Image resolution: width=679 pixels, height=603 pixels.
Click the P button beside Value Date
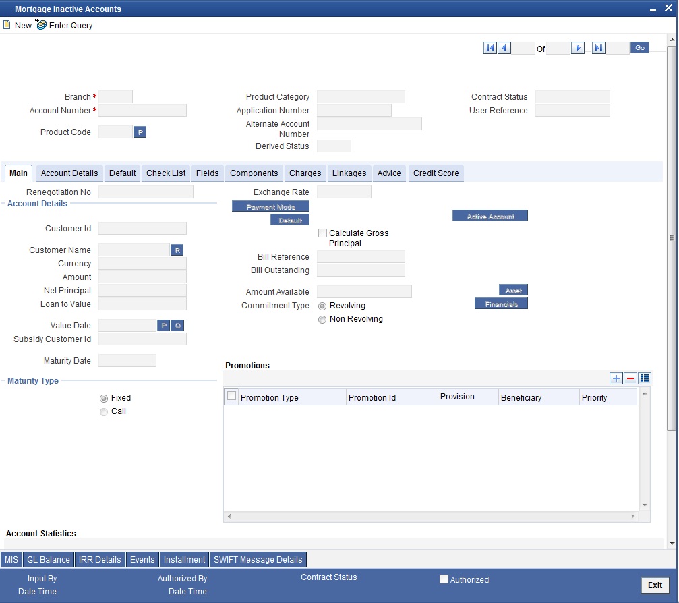click(164, 326)
